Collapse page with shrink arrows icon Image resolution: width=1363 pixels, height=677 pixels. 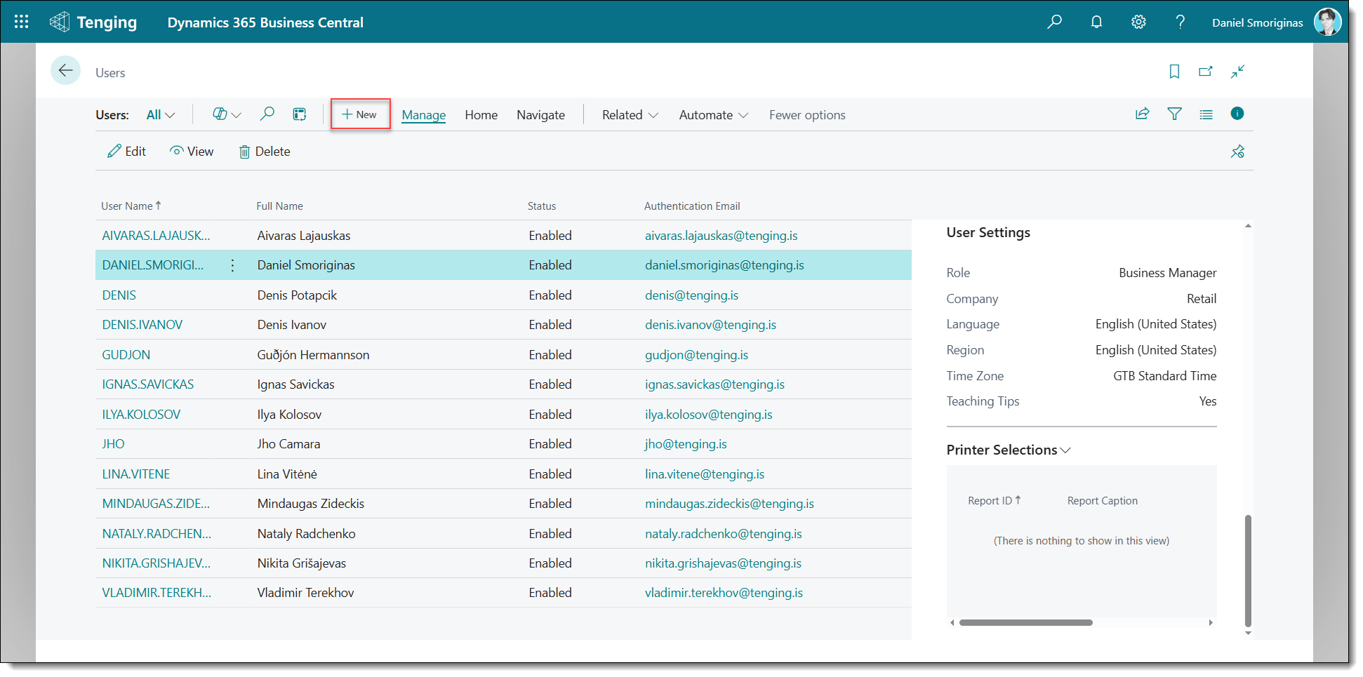[1238, 72]
